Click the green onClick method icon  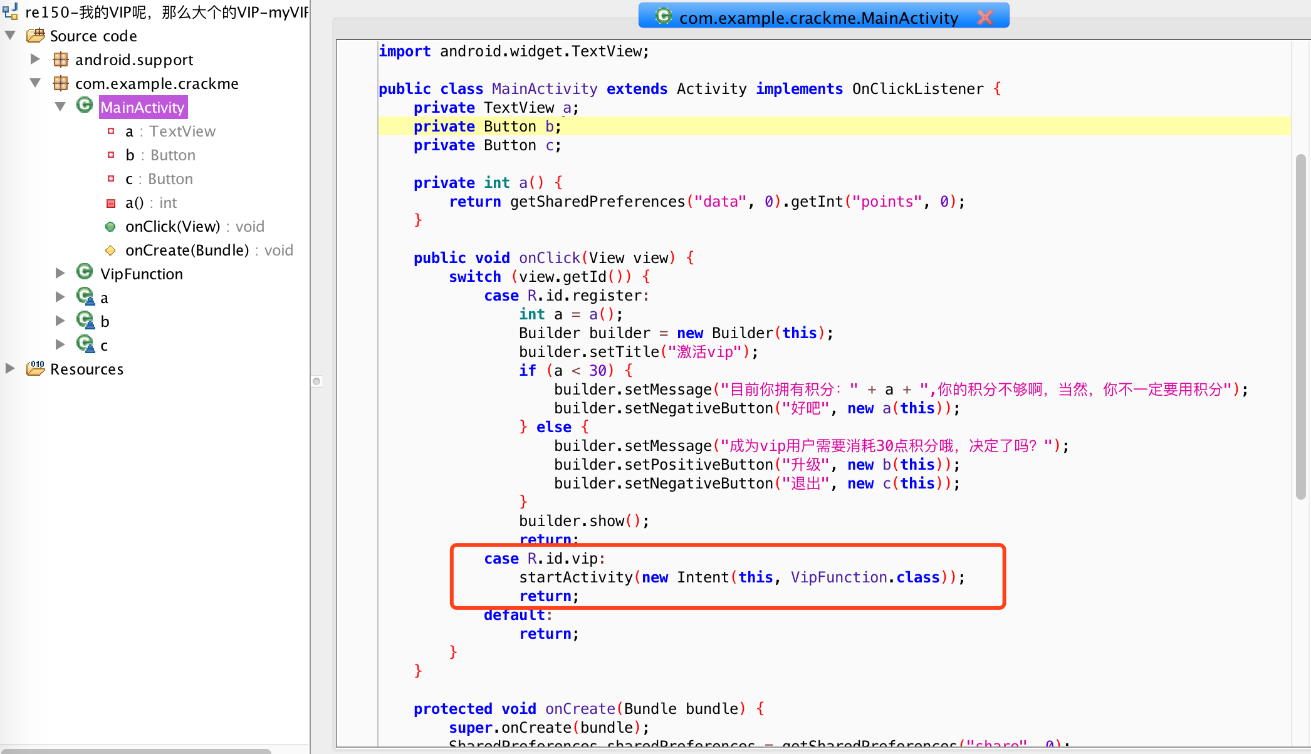(110, 227)
